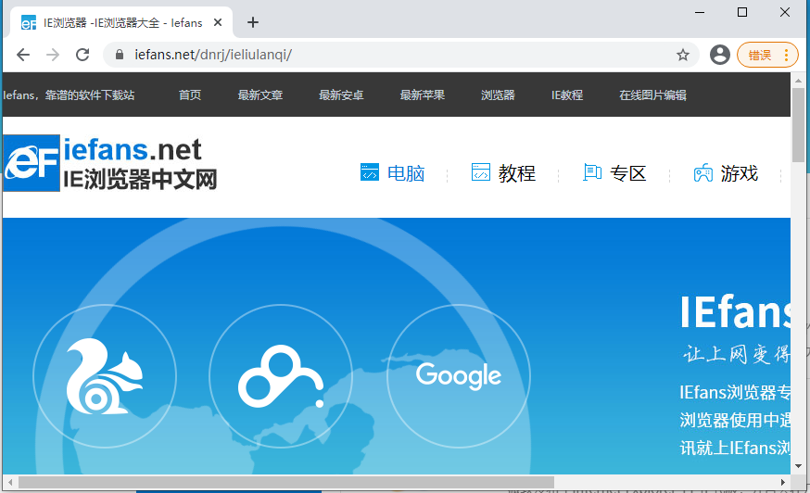Select the IE浏览器大全 Iefans tab
Viewport: 810px width, 493px height.
click(122, 23)
